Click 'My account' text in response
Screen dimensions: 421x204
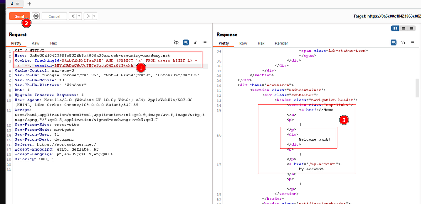(x=311, y=169)
